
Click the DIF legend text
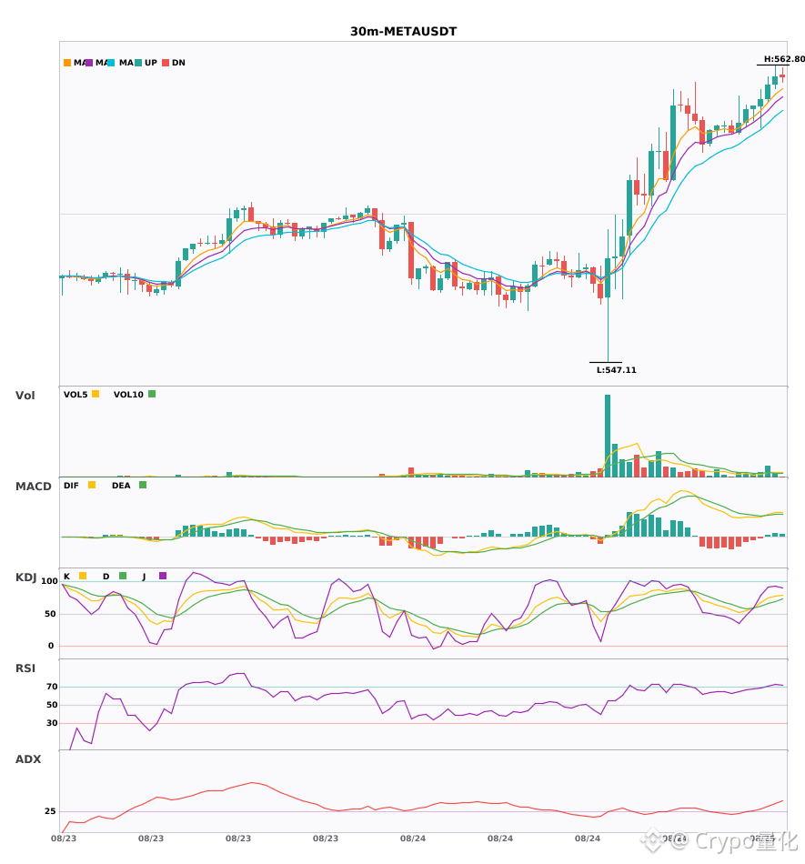click(71, 486)
